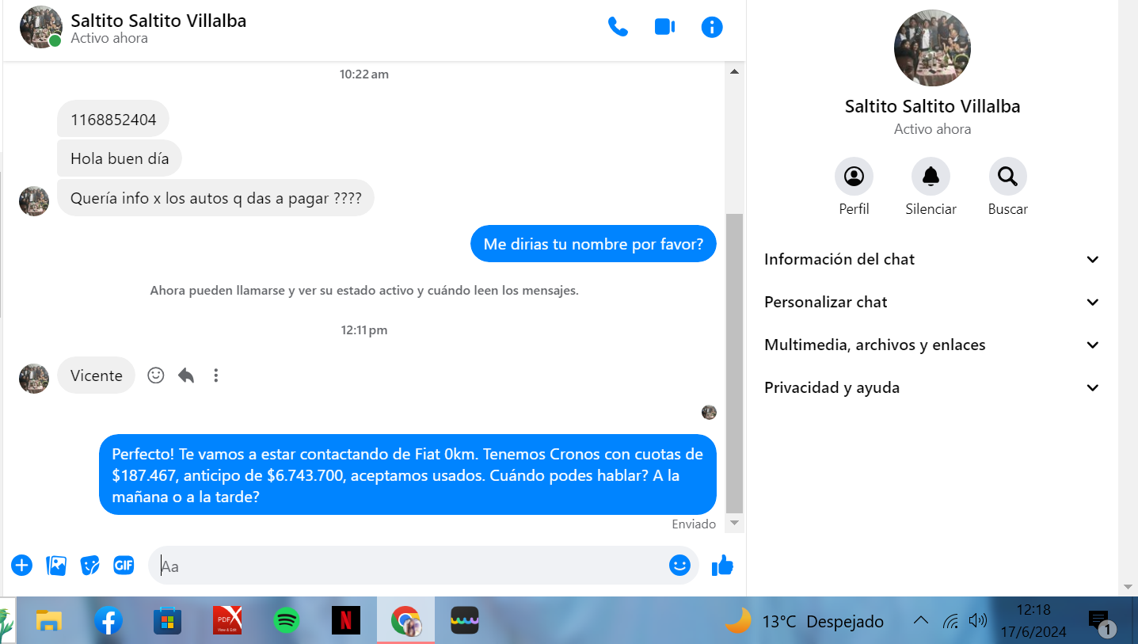Open the contact's Perfil button
This screenshot has width=1138, height=644.
[854, 177]
